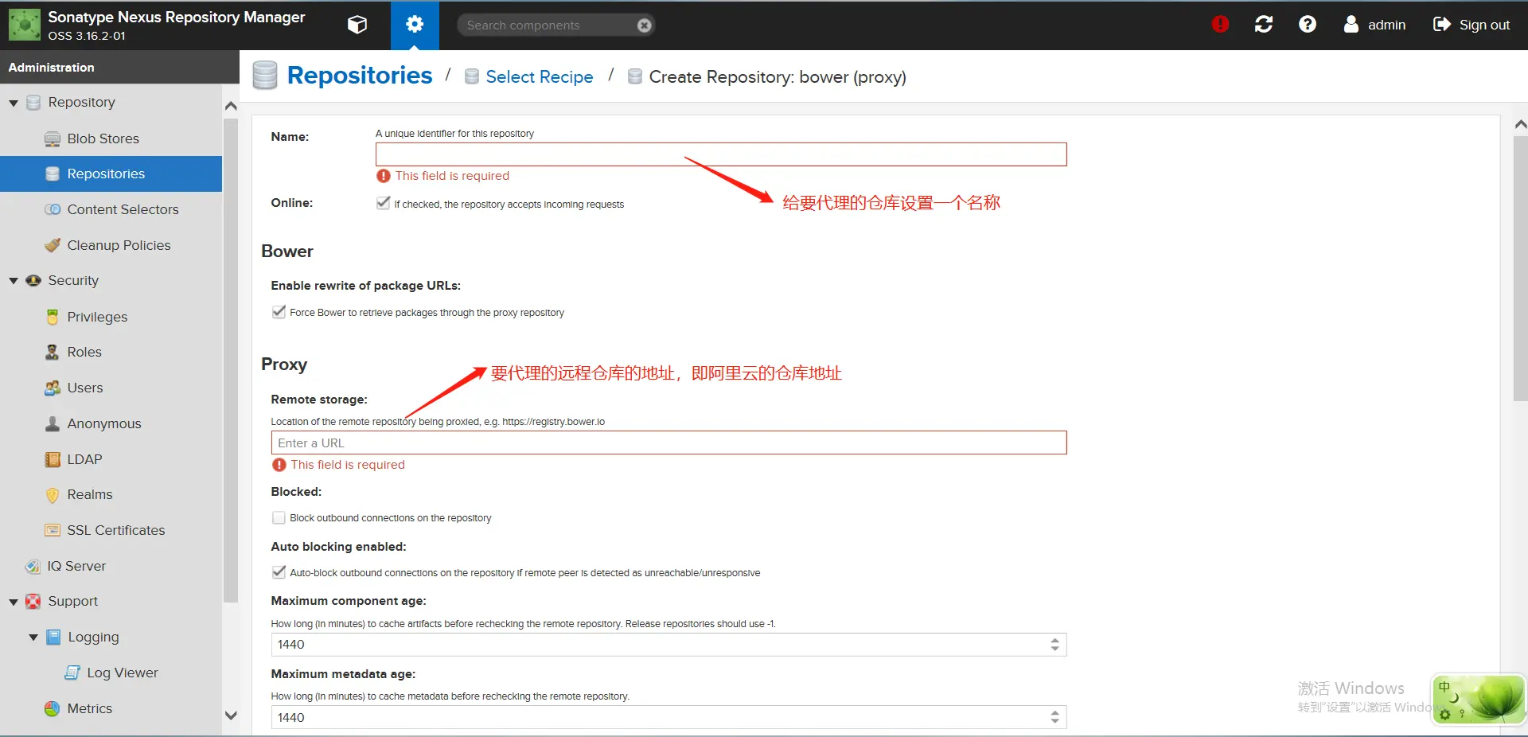
Task: Increase Maximum component age value
Action: 1055,640
